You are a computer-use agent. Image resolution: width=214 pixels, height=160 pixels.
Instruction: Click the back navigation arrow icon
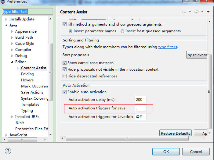pos(184,12)
